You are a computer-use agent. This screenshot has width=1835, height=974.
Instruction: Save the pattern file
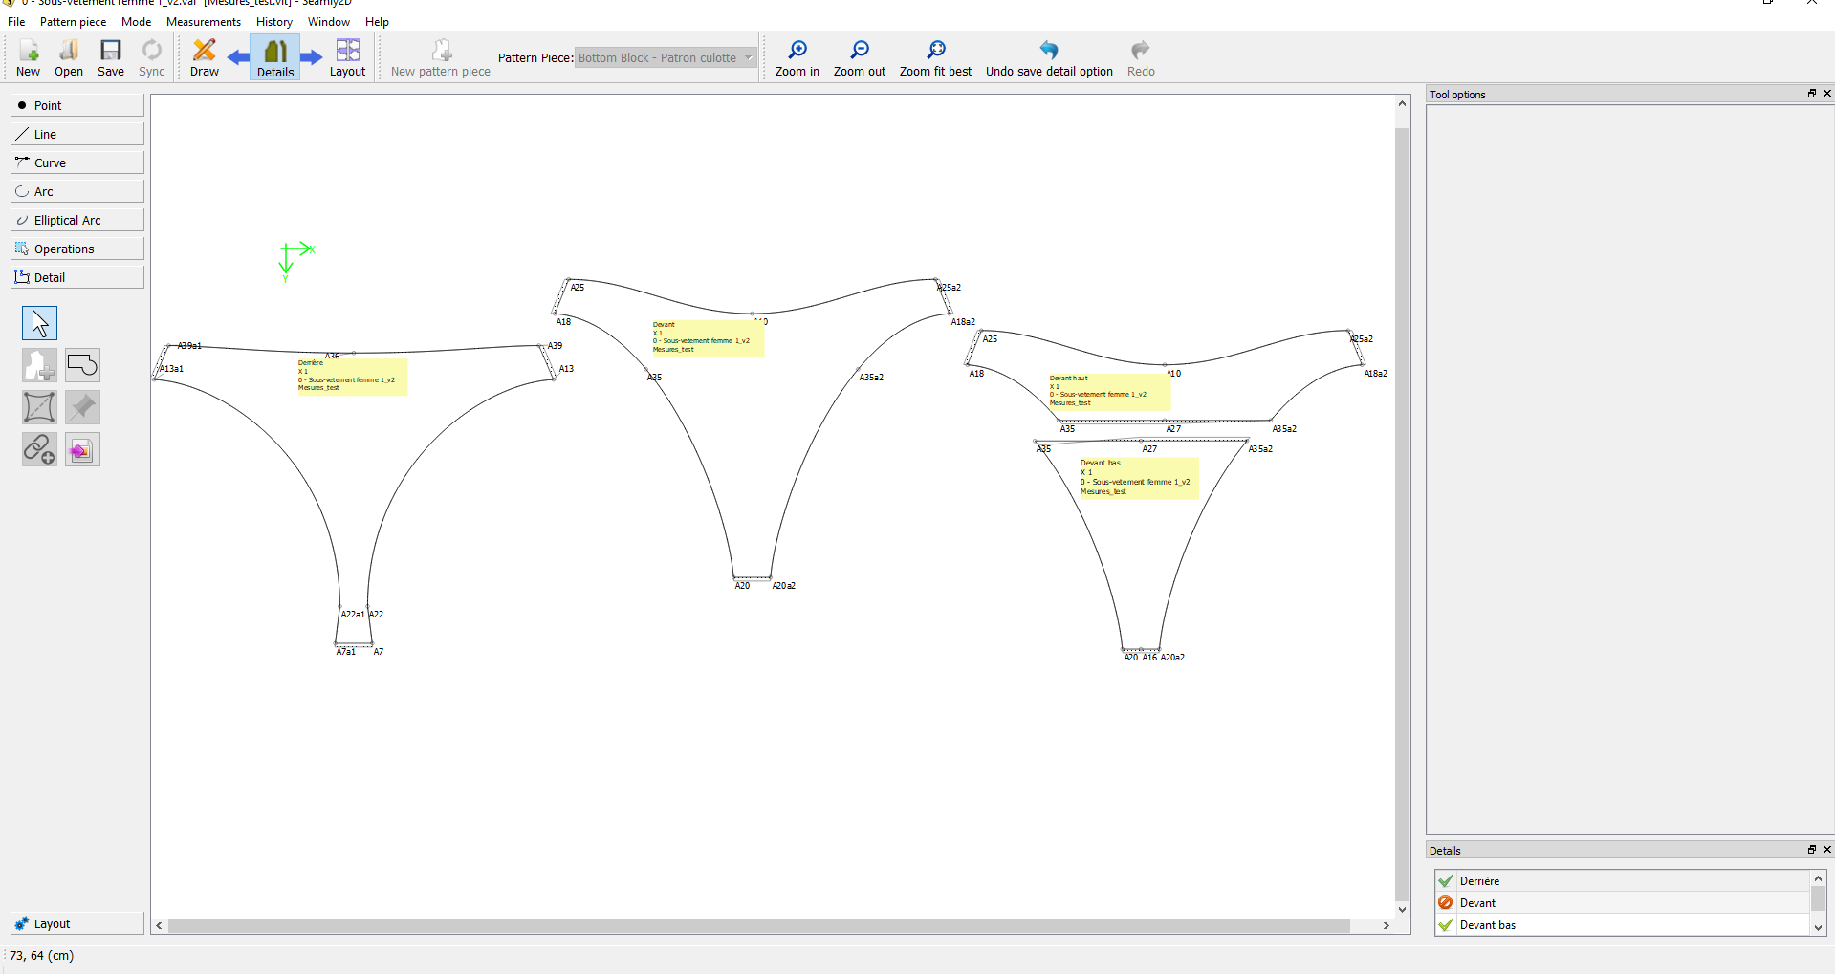pos(111,58)
